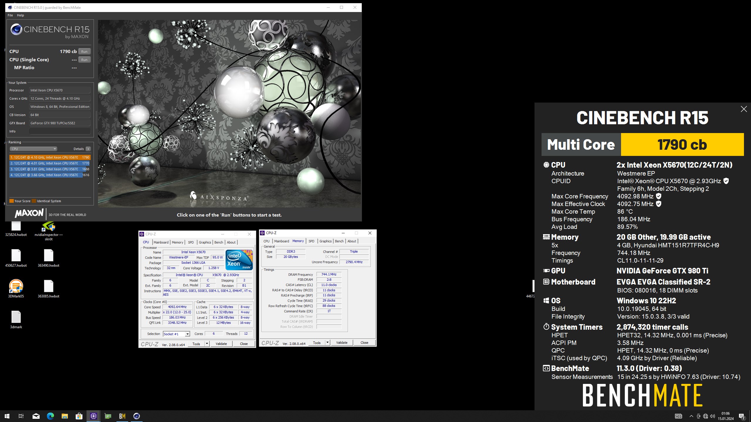Click Validate in Memory CPU-Z window

(342, 342)
